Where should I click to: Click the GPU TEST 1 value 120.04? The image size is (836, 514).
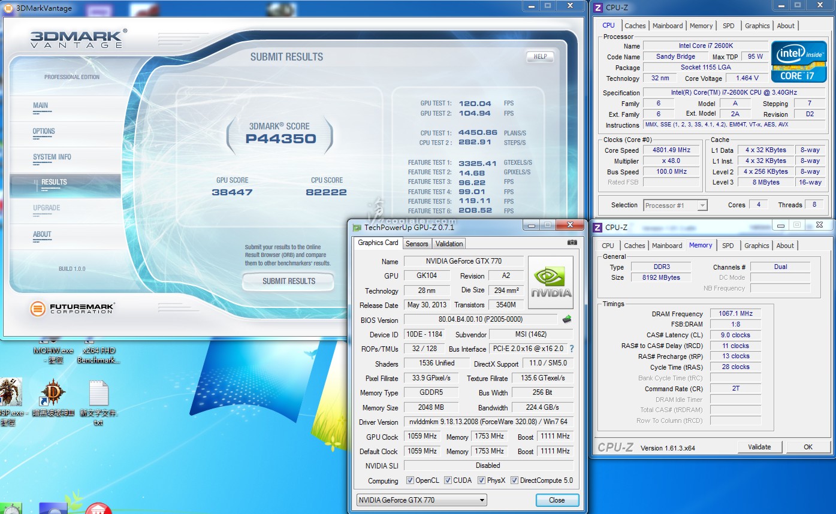point(475,104)
